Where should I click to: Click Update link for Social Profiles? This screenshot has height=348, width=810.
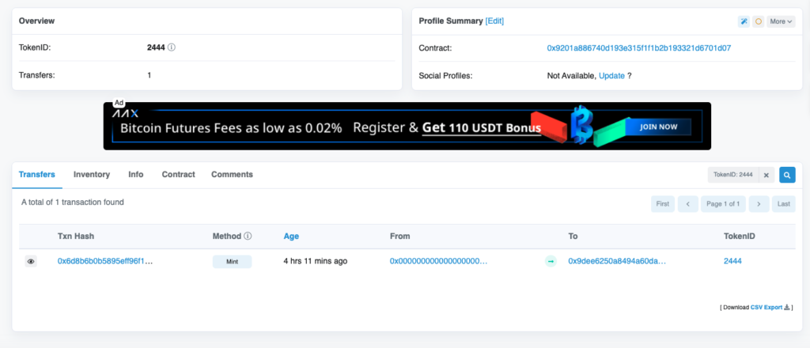(611, 76)
